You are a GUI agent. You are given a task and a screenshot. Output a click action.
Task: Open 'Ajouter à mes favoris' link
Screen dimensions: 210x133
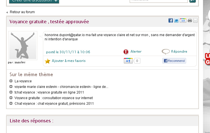pos(69,61)
